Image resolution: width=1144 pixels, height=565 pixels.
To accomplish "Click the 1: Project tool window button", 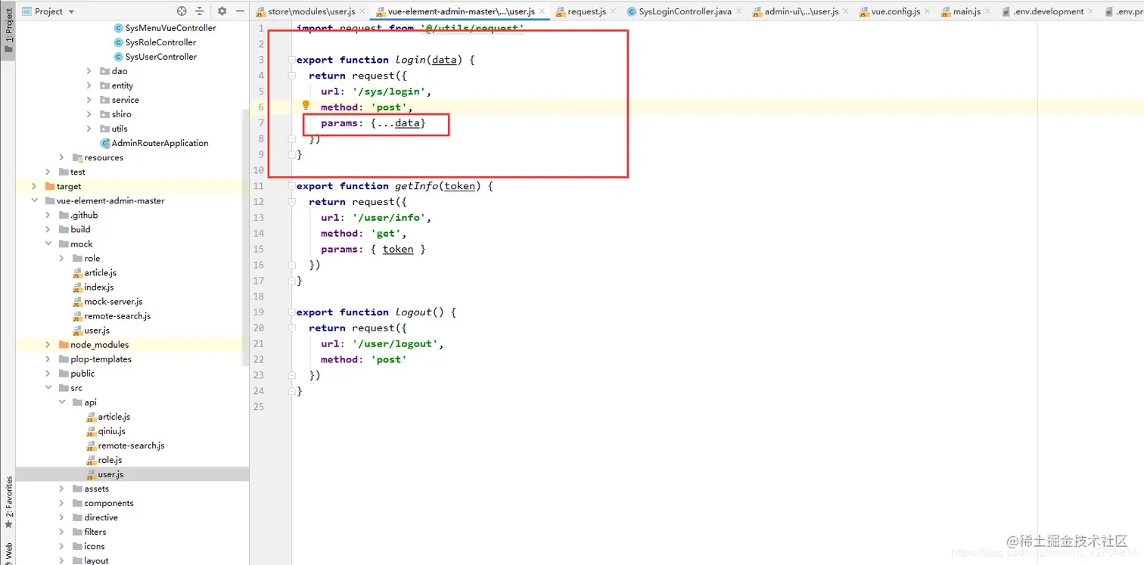I will pyautogui.click(x=8, y=30).
